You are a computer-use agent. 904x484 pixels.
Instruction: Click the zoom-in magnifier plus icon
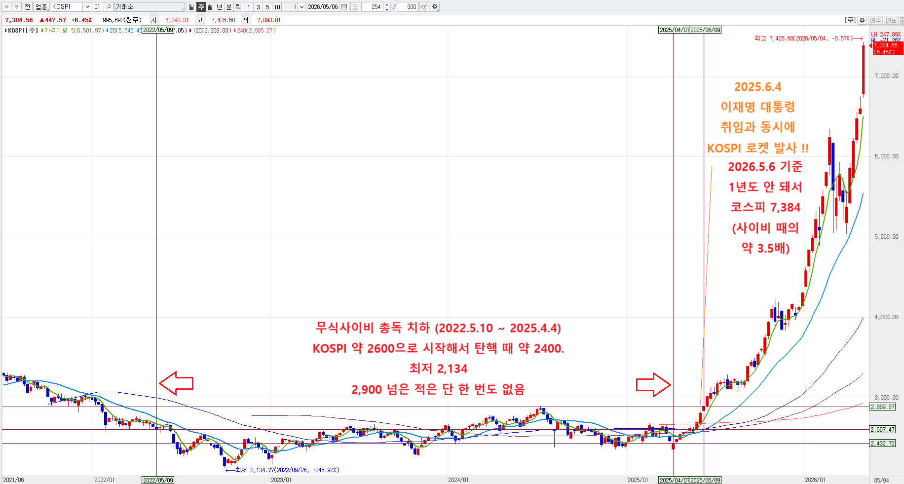pos(424,7)
